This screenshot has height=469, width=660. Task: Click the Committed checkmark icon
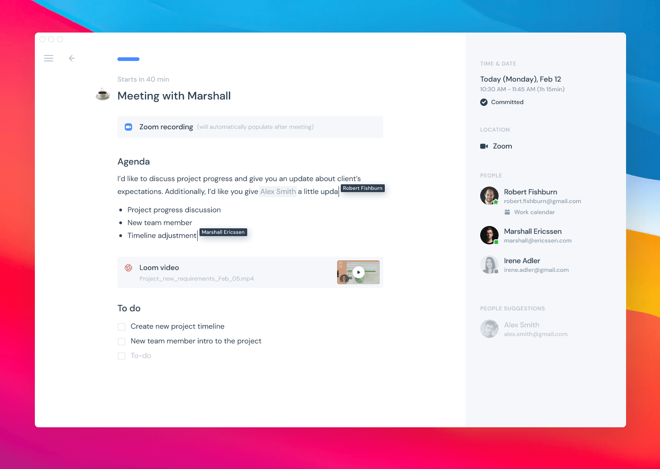[x=484, y=102]
